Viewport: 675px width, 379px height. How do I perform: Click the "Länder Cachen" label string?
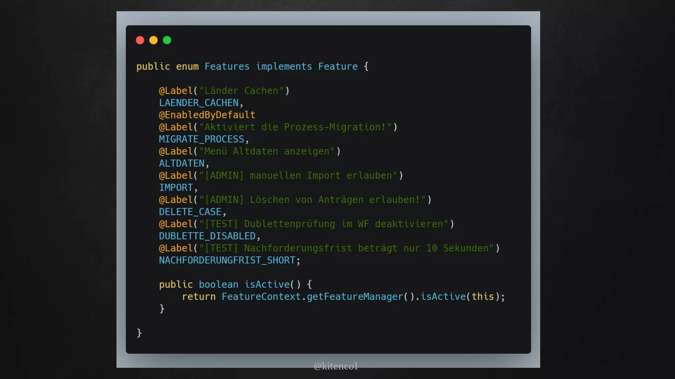(241, 91)
